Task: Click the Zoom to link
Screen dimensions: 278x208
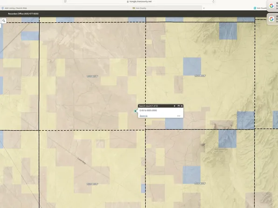Action: click(144, 116)
